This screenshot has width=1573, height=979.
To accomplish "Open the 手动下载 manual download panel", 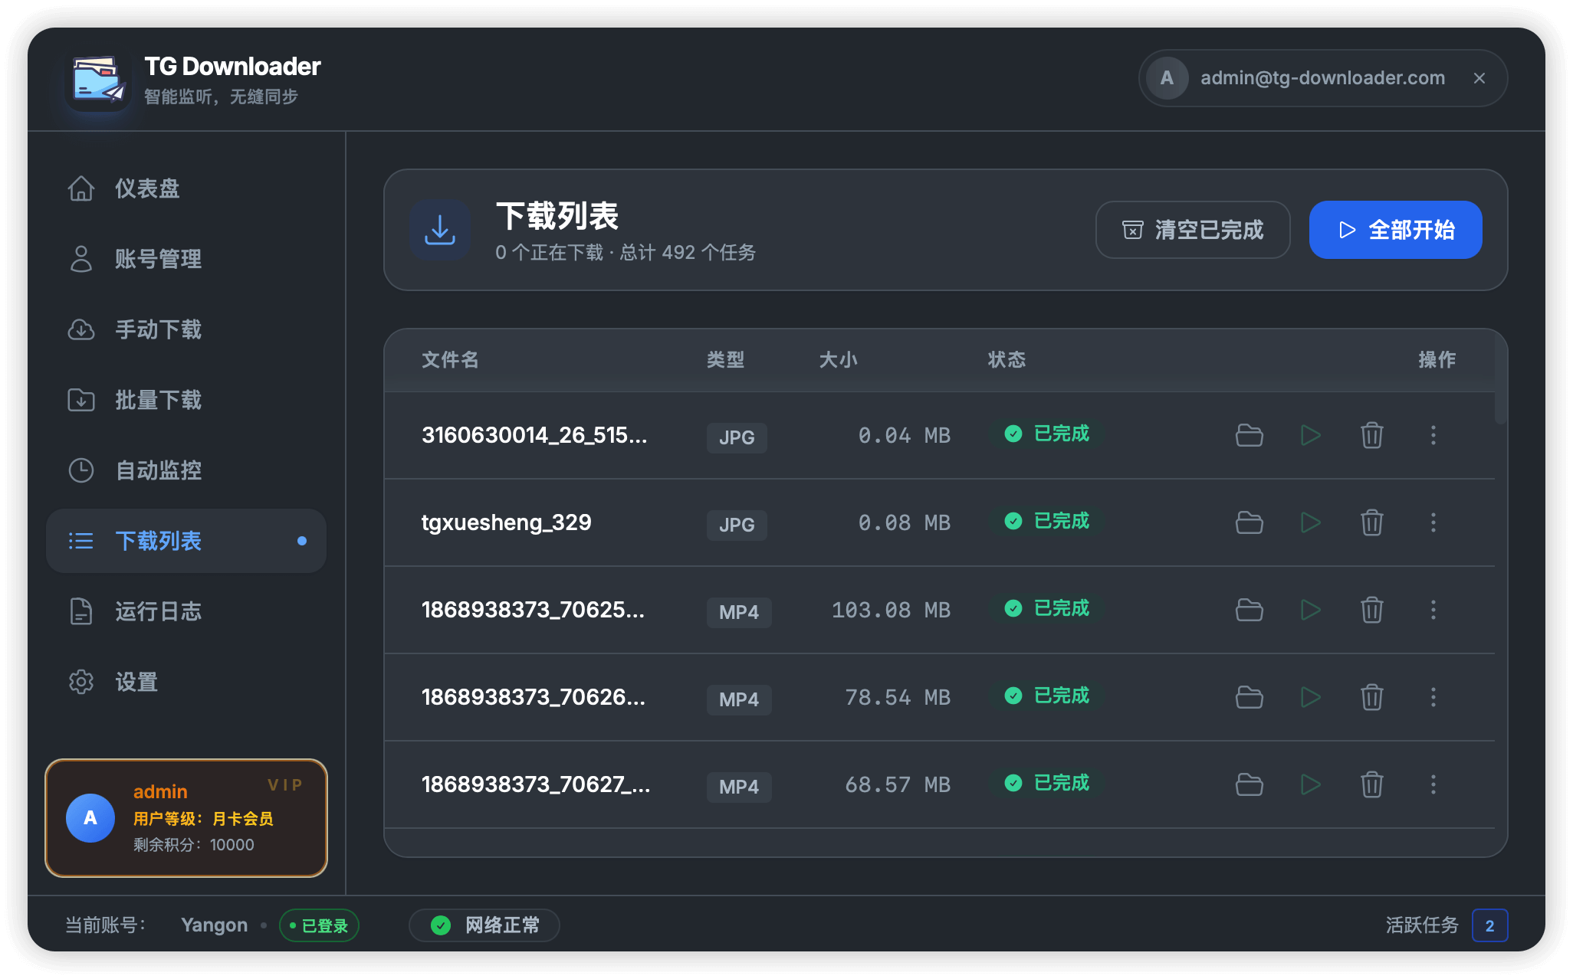I will [158, 329].
